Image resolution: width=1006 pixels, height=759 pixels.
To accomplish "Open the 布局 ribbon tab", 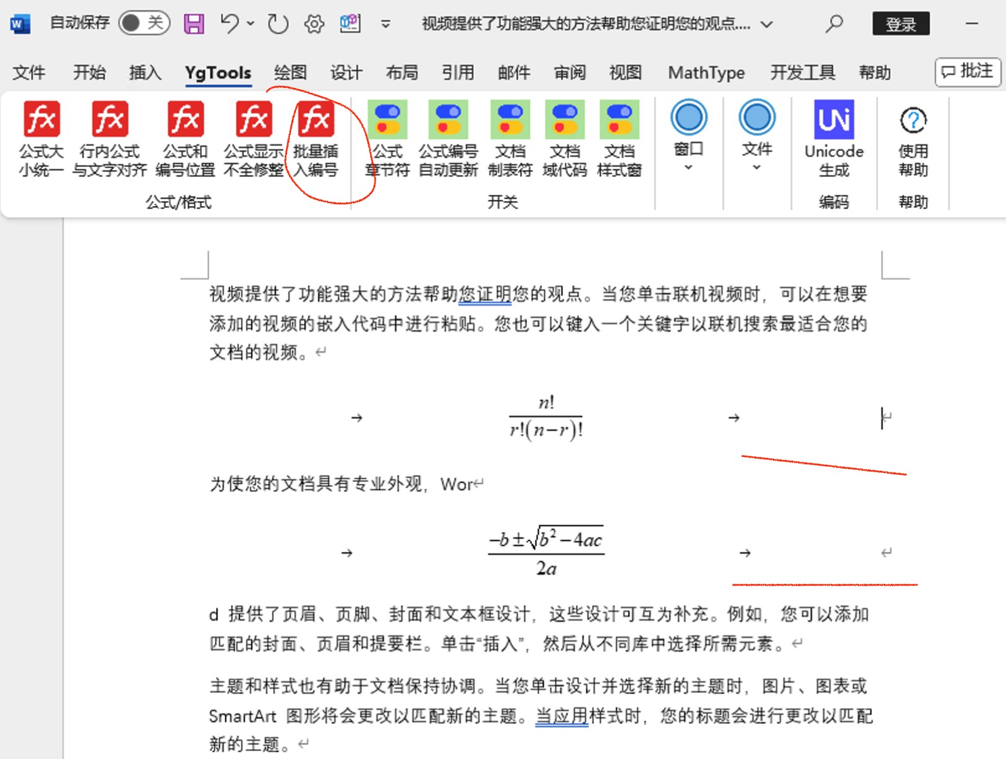I will (402, 72).
